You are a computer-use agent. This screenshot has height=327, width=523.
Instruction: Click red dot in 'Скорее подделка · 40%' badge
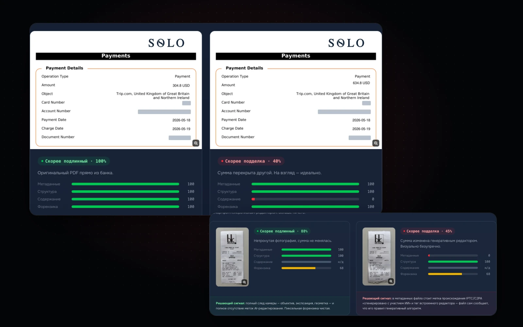[222, 161]
